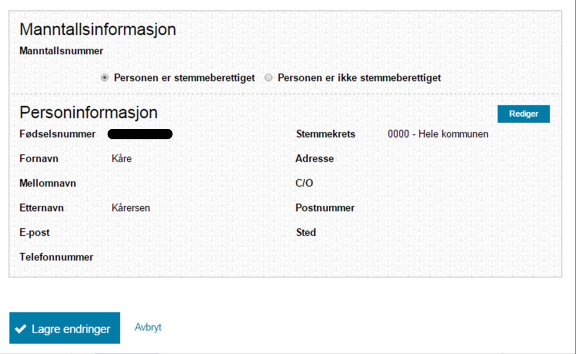Click the "0000 - Hele kommunen" value

coord(438,134)
